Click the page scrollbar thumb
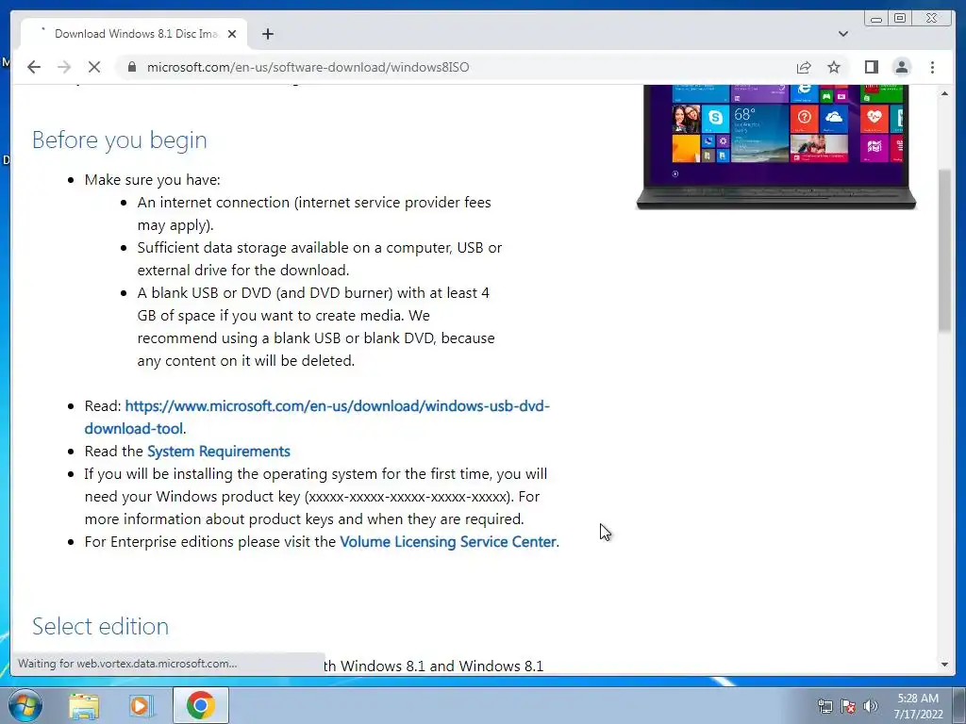The image size is (966, 724). click(944, 251)
